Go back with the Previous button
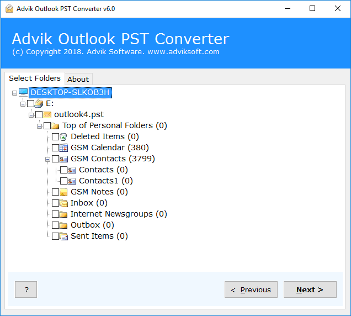Image resolution: width=351 pixels, height=316 pixels. (x=251, y=289)
